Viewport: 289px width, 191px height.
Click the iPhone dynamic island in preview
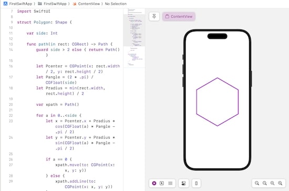tap(218, 36)
